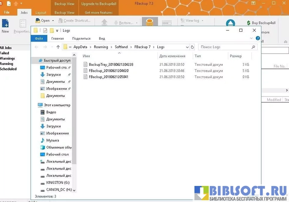Image resolution: width=289 pixels, height=202 pixels.
Task: Switch to the Layout ribbon tab
Action: pos(41,12)
